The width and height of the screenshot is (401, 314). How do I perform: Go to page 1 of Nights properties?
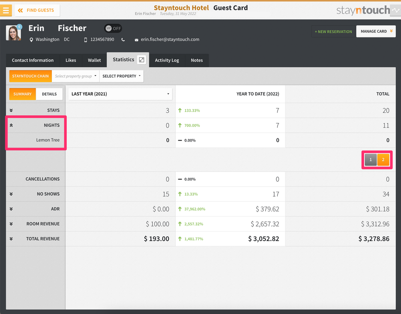pyautogui.click(x=370, y=160)
